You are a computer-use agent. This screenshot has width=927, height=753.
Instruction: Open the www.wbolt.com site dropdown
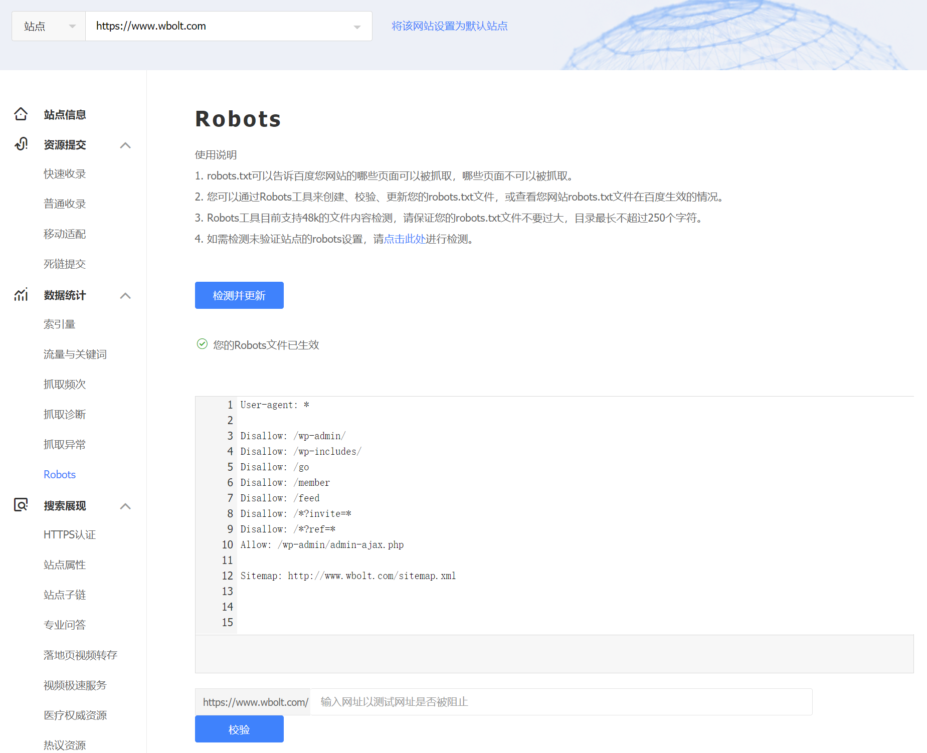[357, 26]
